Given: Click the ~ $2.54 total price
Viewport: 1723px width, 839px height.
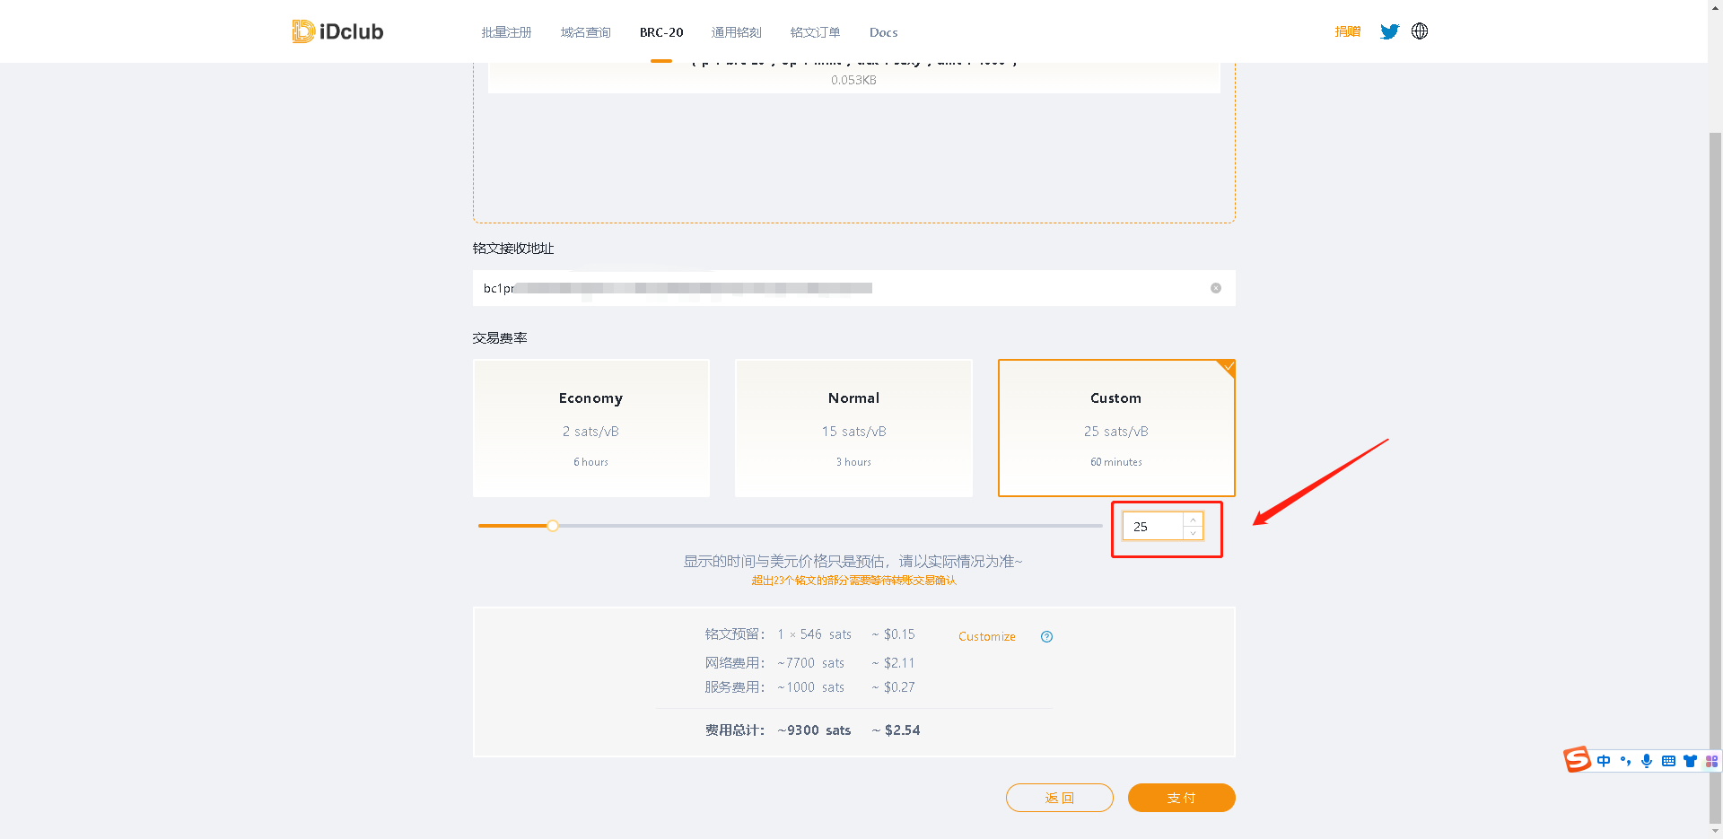Looking at the screenshot, I should (896, 730).
